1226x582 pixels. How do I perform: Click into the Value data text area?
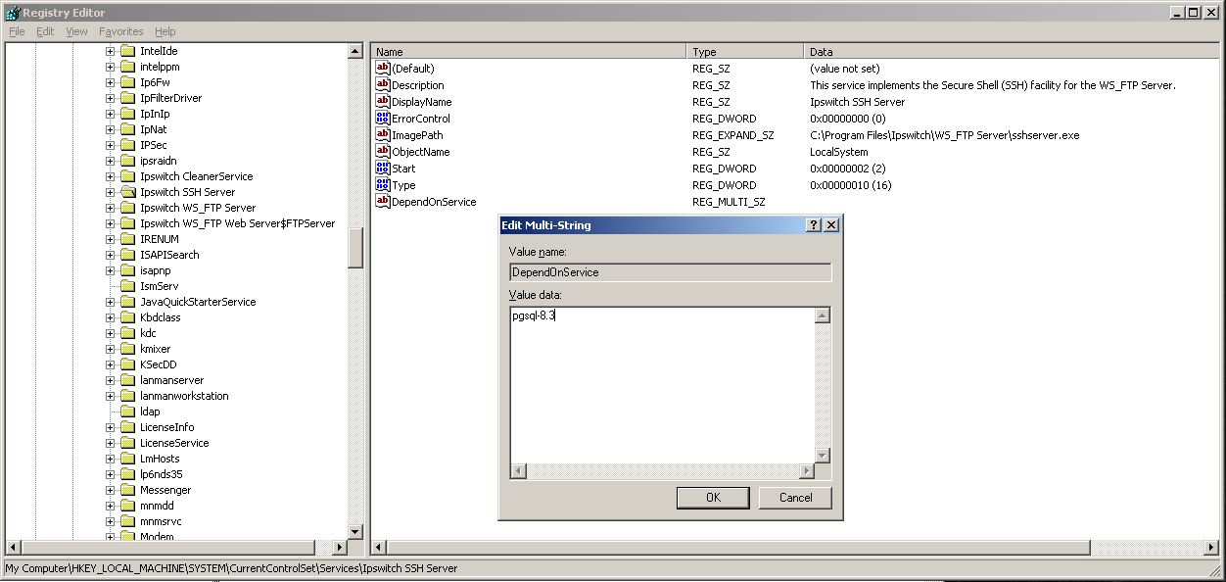click(x=663, y=385)
